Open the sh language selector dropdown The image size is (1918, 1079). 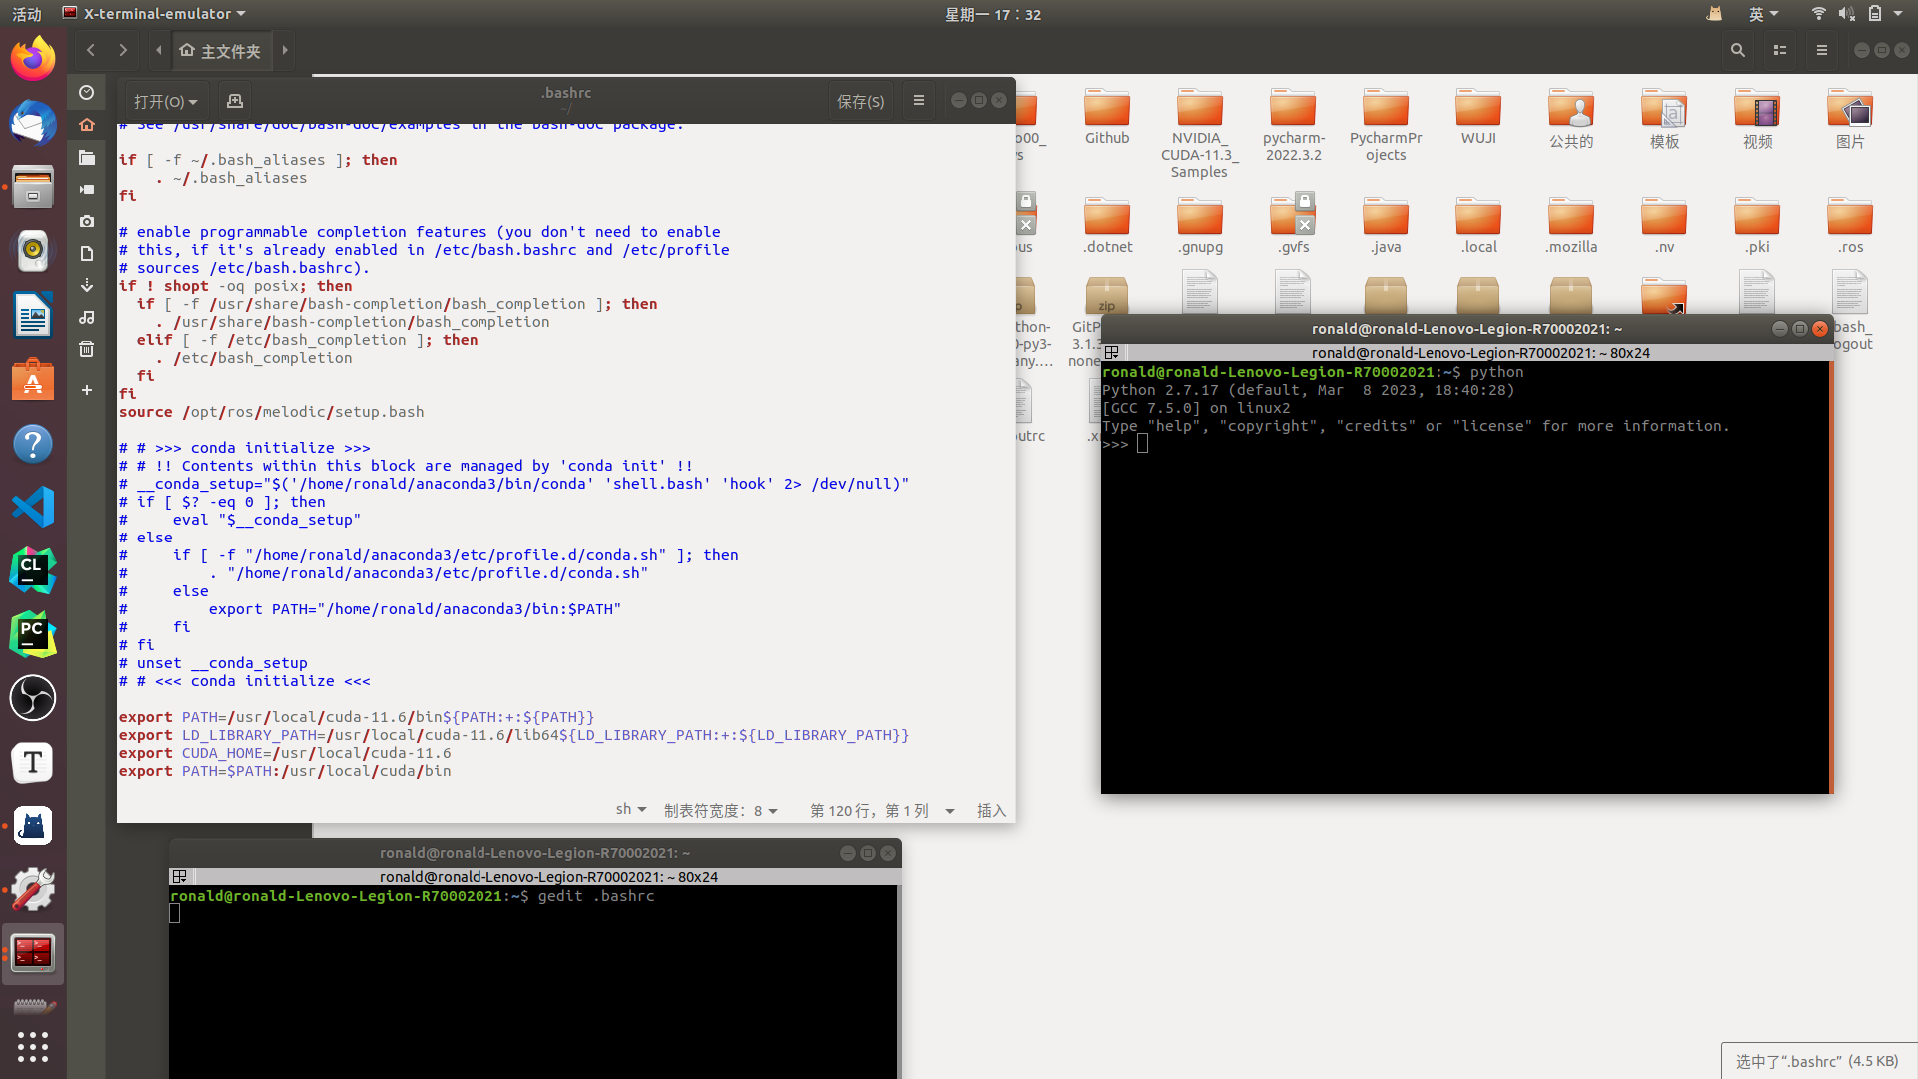[631, 810]
